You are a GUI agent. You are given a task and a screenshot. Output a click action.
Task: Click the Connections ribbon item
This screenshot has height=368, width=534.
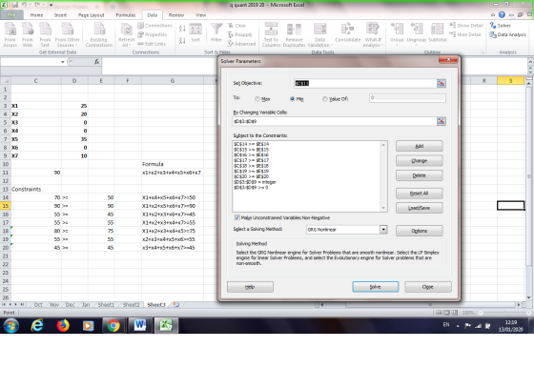point(154,26)
